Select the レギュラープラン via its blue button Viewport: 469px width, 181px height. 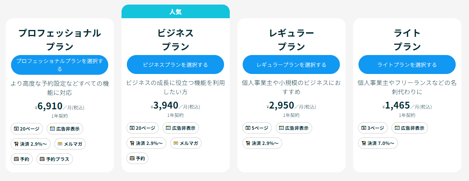pyautogui.click(x=291, y=65)
